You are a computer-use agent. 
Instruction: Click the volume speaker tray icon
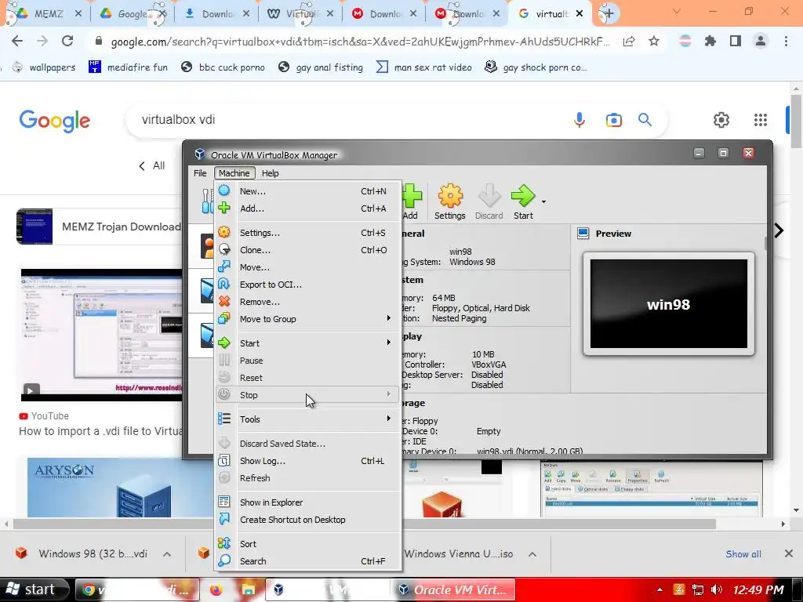coord(717,589)
